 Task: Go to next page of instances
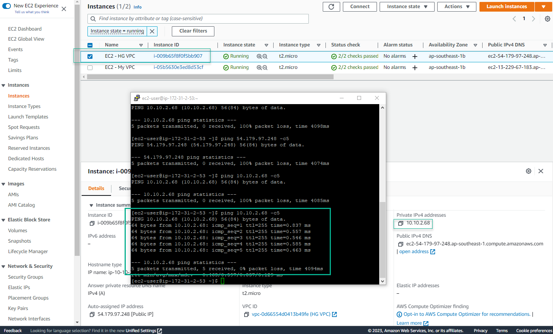[534, 19]
